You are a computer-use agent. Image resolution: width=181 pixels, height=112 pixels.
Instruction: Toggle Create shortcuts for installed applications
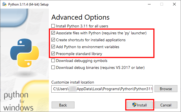pos(53,40)
